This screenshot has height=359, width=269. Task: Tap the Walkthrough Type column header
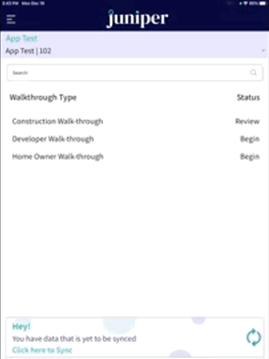43,98
